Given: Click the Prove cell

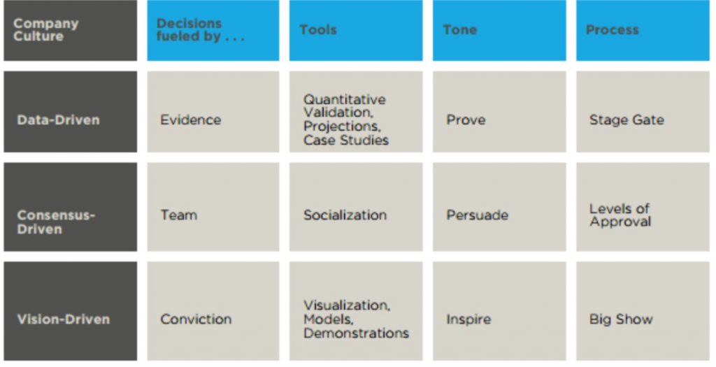Looking at the screenshot, I should tap(499, 112).
